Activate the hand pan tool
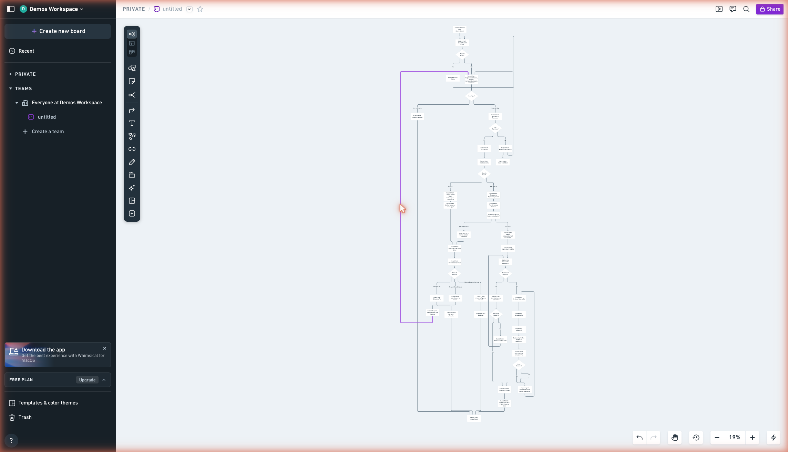This screenshot has height=452, width=788. [675, 438]
